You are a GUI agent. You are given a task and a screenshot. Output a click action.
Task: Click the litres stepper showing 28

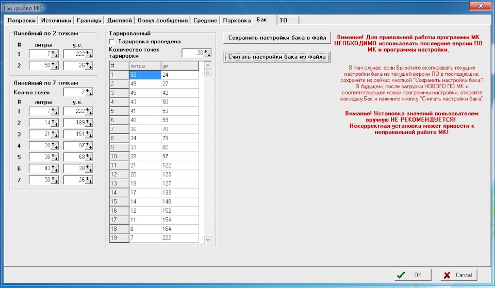(55, 145)
